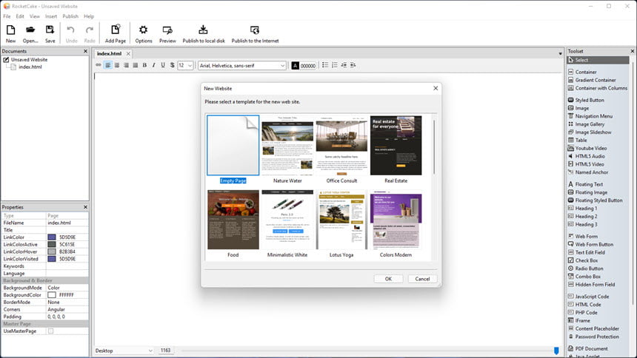This screenshot has height=358, width=637.
Task: Open the font size dropdown
Action: pos(185,65)
